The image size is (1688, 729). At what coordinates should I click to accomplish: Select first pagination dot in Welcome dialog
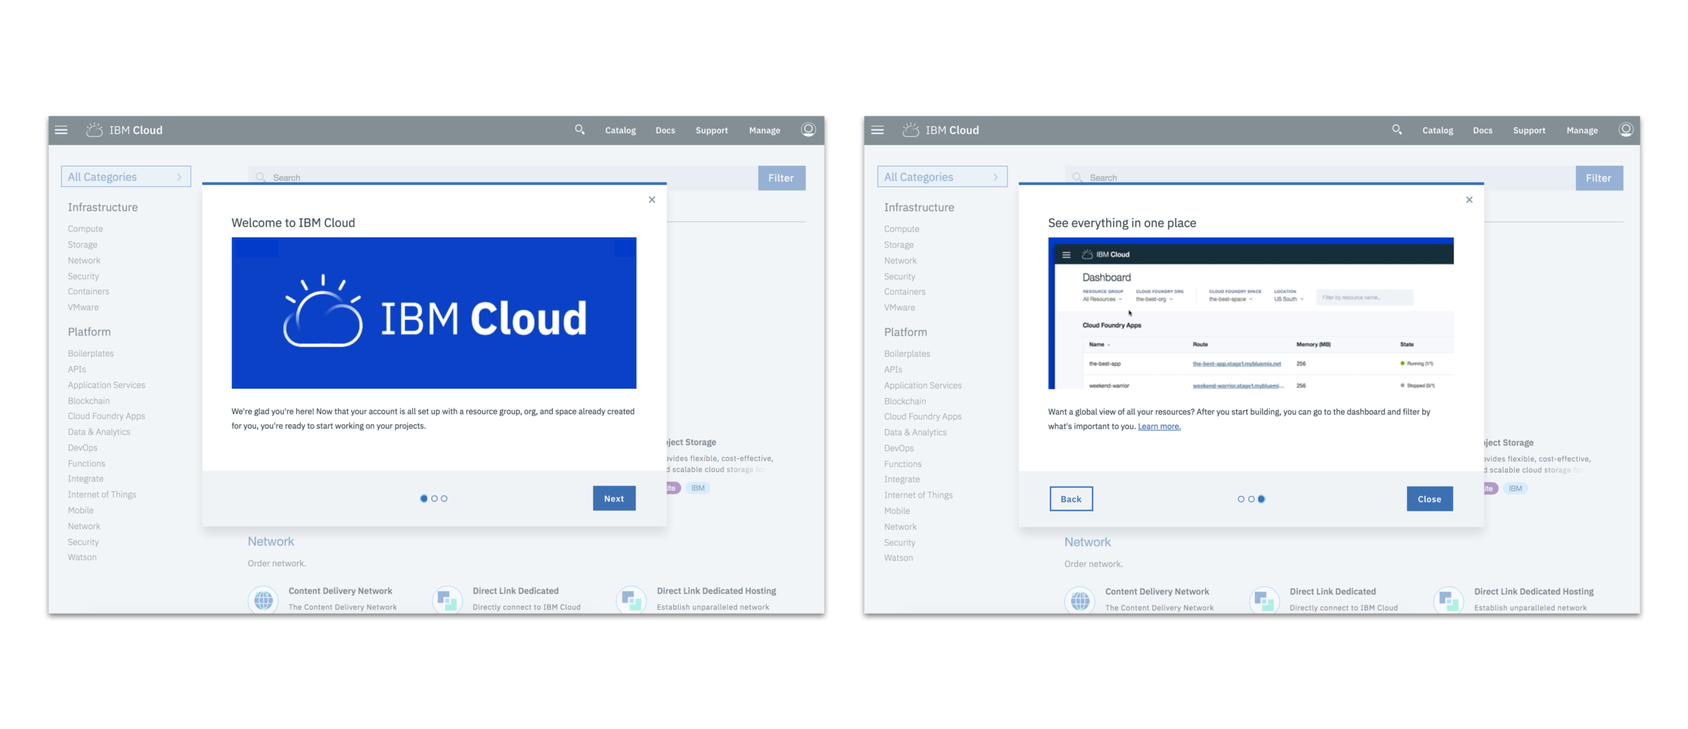424,499
